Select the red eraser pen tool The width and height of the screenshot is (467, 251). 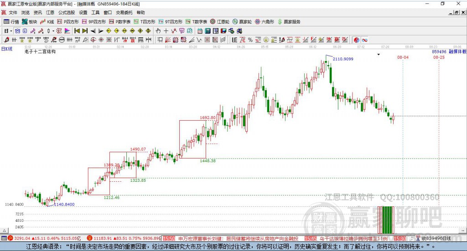6,40
